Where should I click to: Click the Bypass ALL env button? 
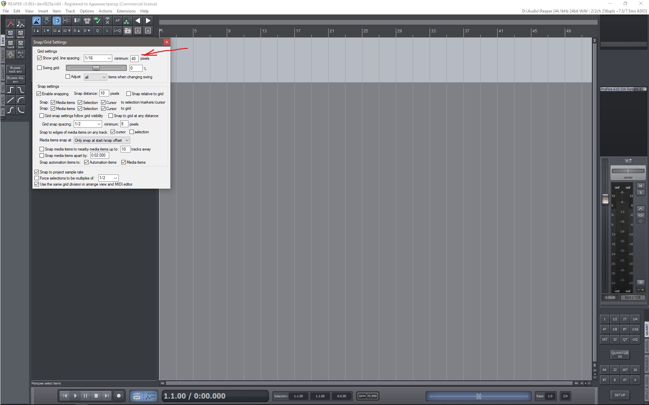(x=16, y=80)
